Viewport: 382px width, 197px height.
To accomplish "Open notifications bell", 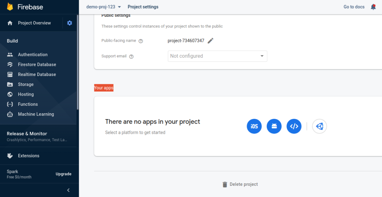I will click(373, 7).
